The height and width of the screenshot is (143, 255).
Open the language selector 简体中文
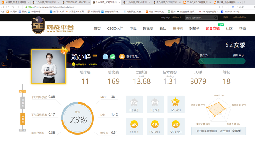(x=177, y=17)
